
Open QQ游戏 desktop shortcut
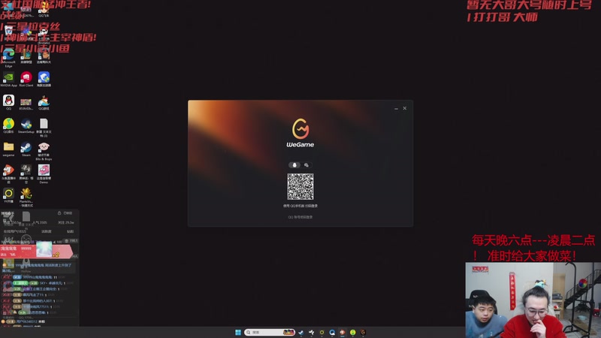tap(44, 102)
